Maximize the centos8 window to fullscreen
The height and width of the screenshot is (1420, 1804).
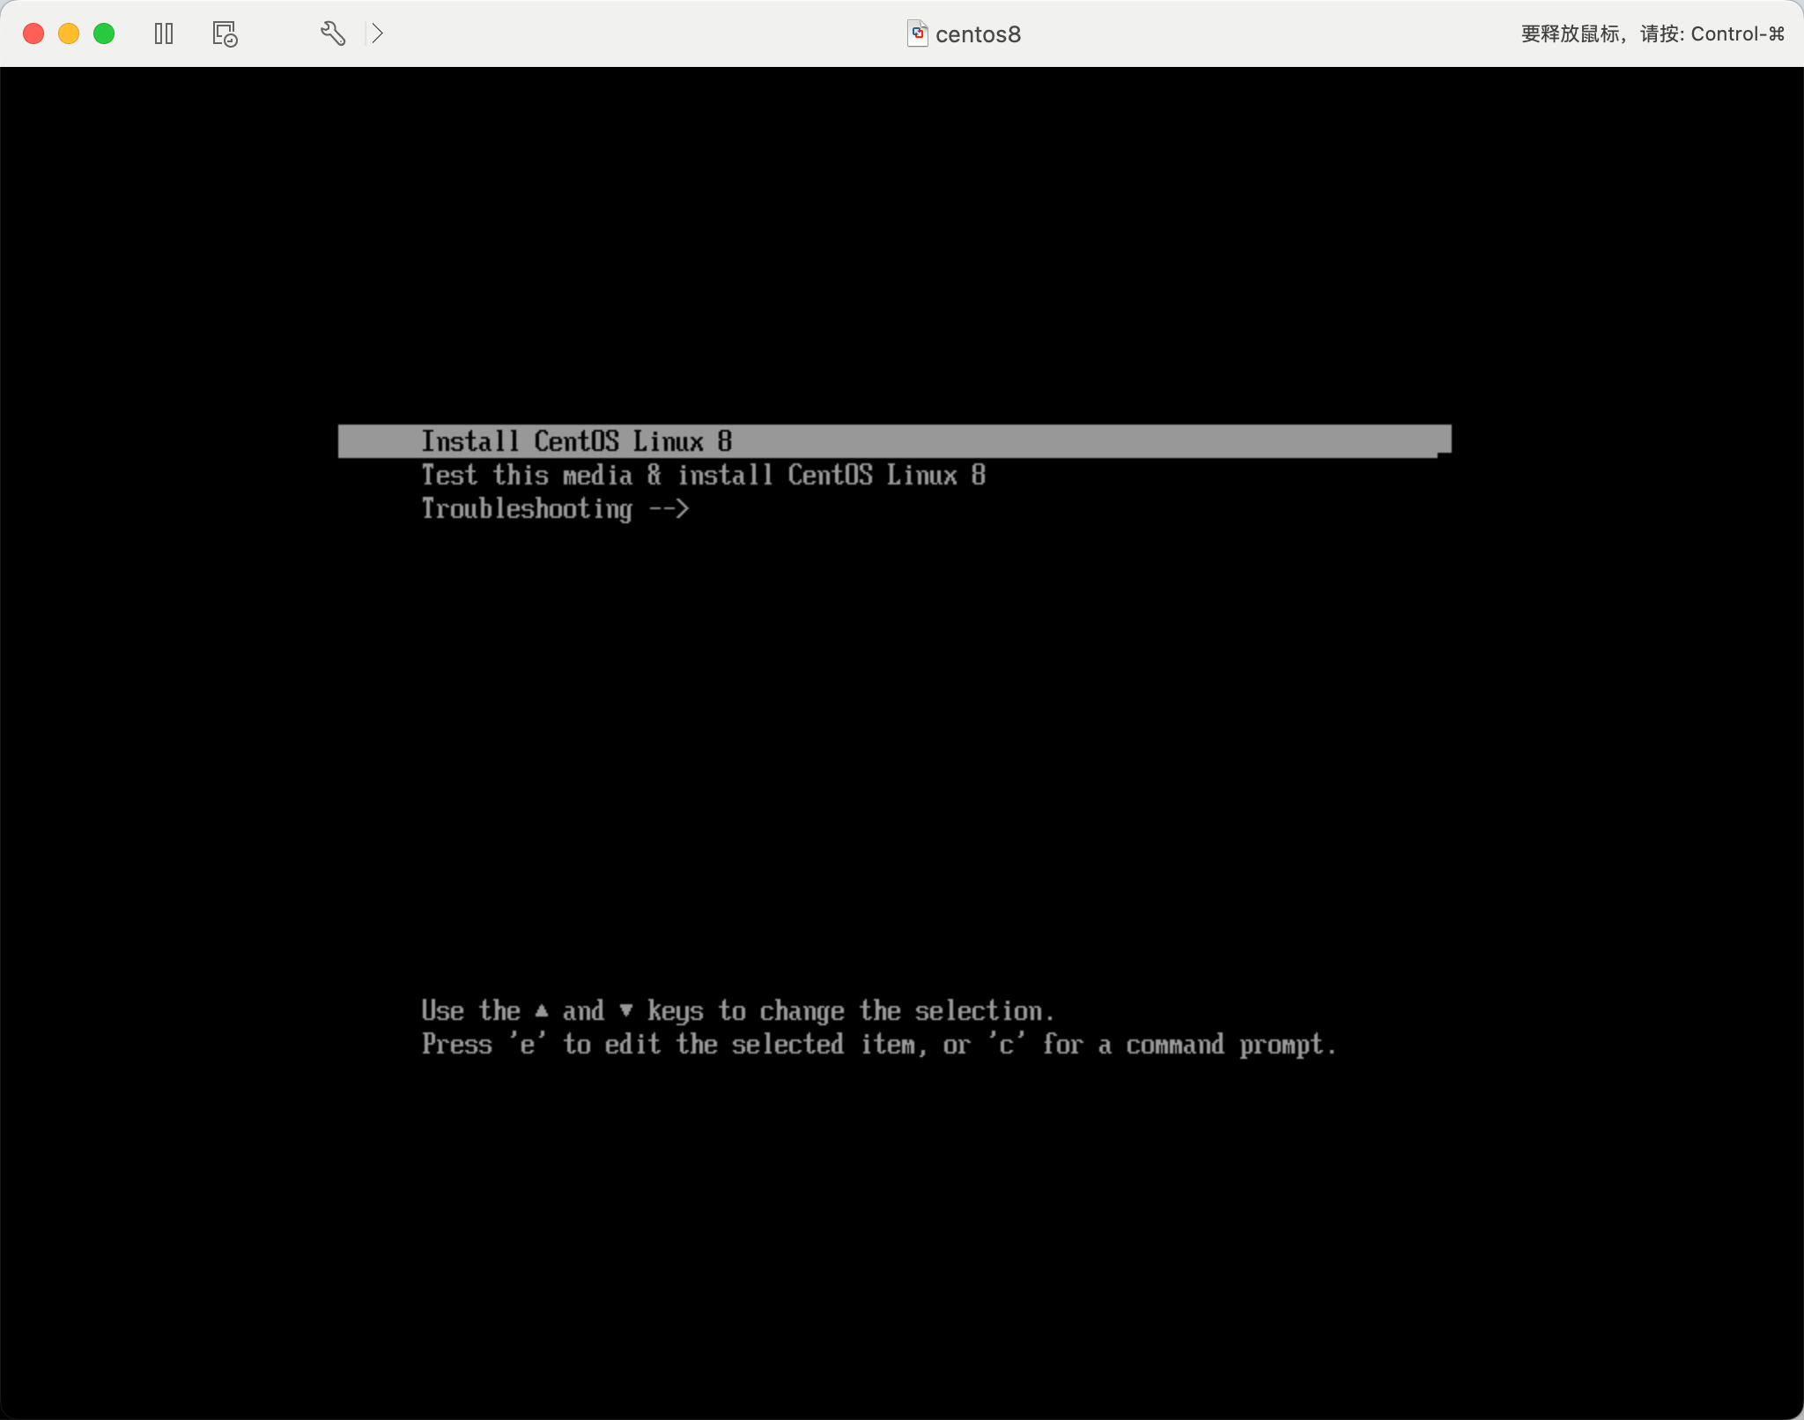tap(104, 33)
